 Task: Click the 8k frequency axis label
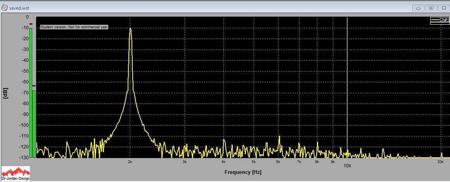point(317,162)
